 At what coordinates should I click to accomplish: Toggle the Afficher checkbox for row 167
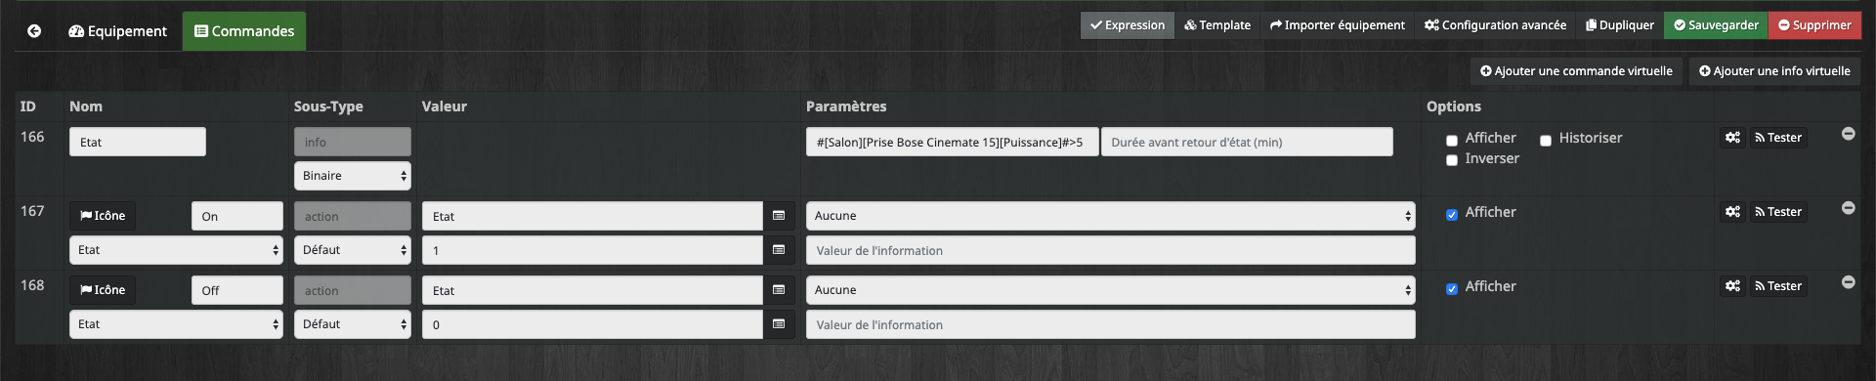(1452, 215)
